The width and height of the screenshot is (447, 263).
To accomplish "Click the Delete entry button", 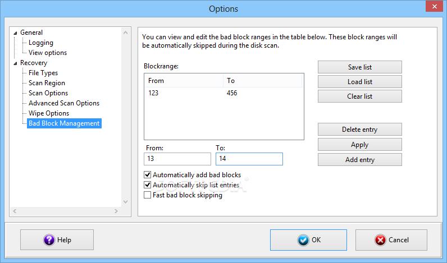I will pos(360,130).
